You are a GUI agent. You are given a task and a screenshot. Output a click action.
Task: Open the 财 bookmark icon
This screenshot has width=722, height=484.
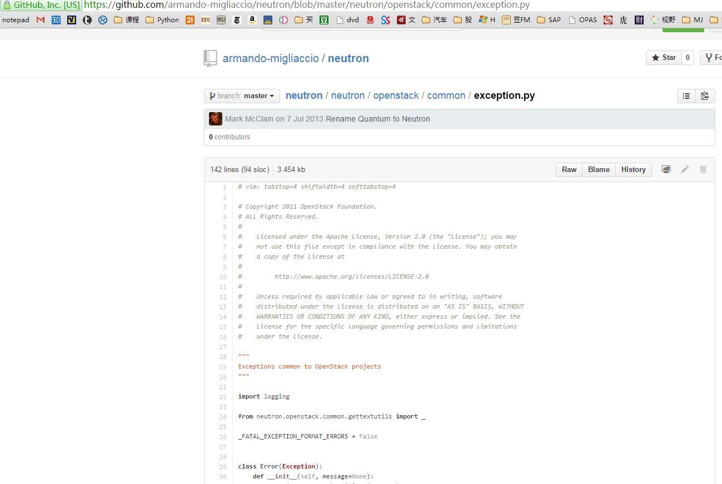tap(639, 20)
